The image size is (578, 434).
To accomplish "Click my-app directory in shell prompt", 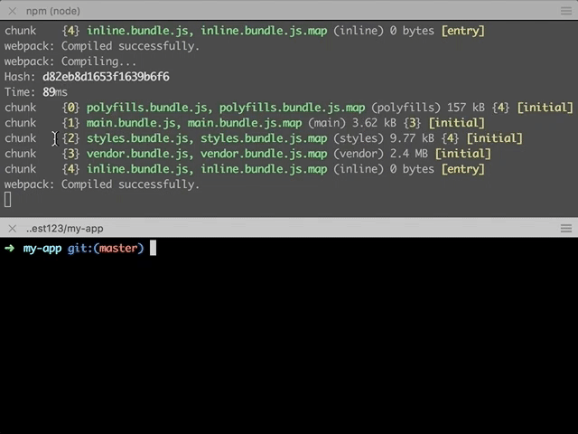I will [x=42, y=249].
